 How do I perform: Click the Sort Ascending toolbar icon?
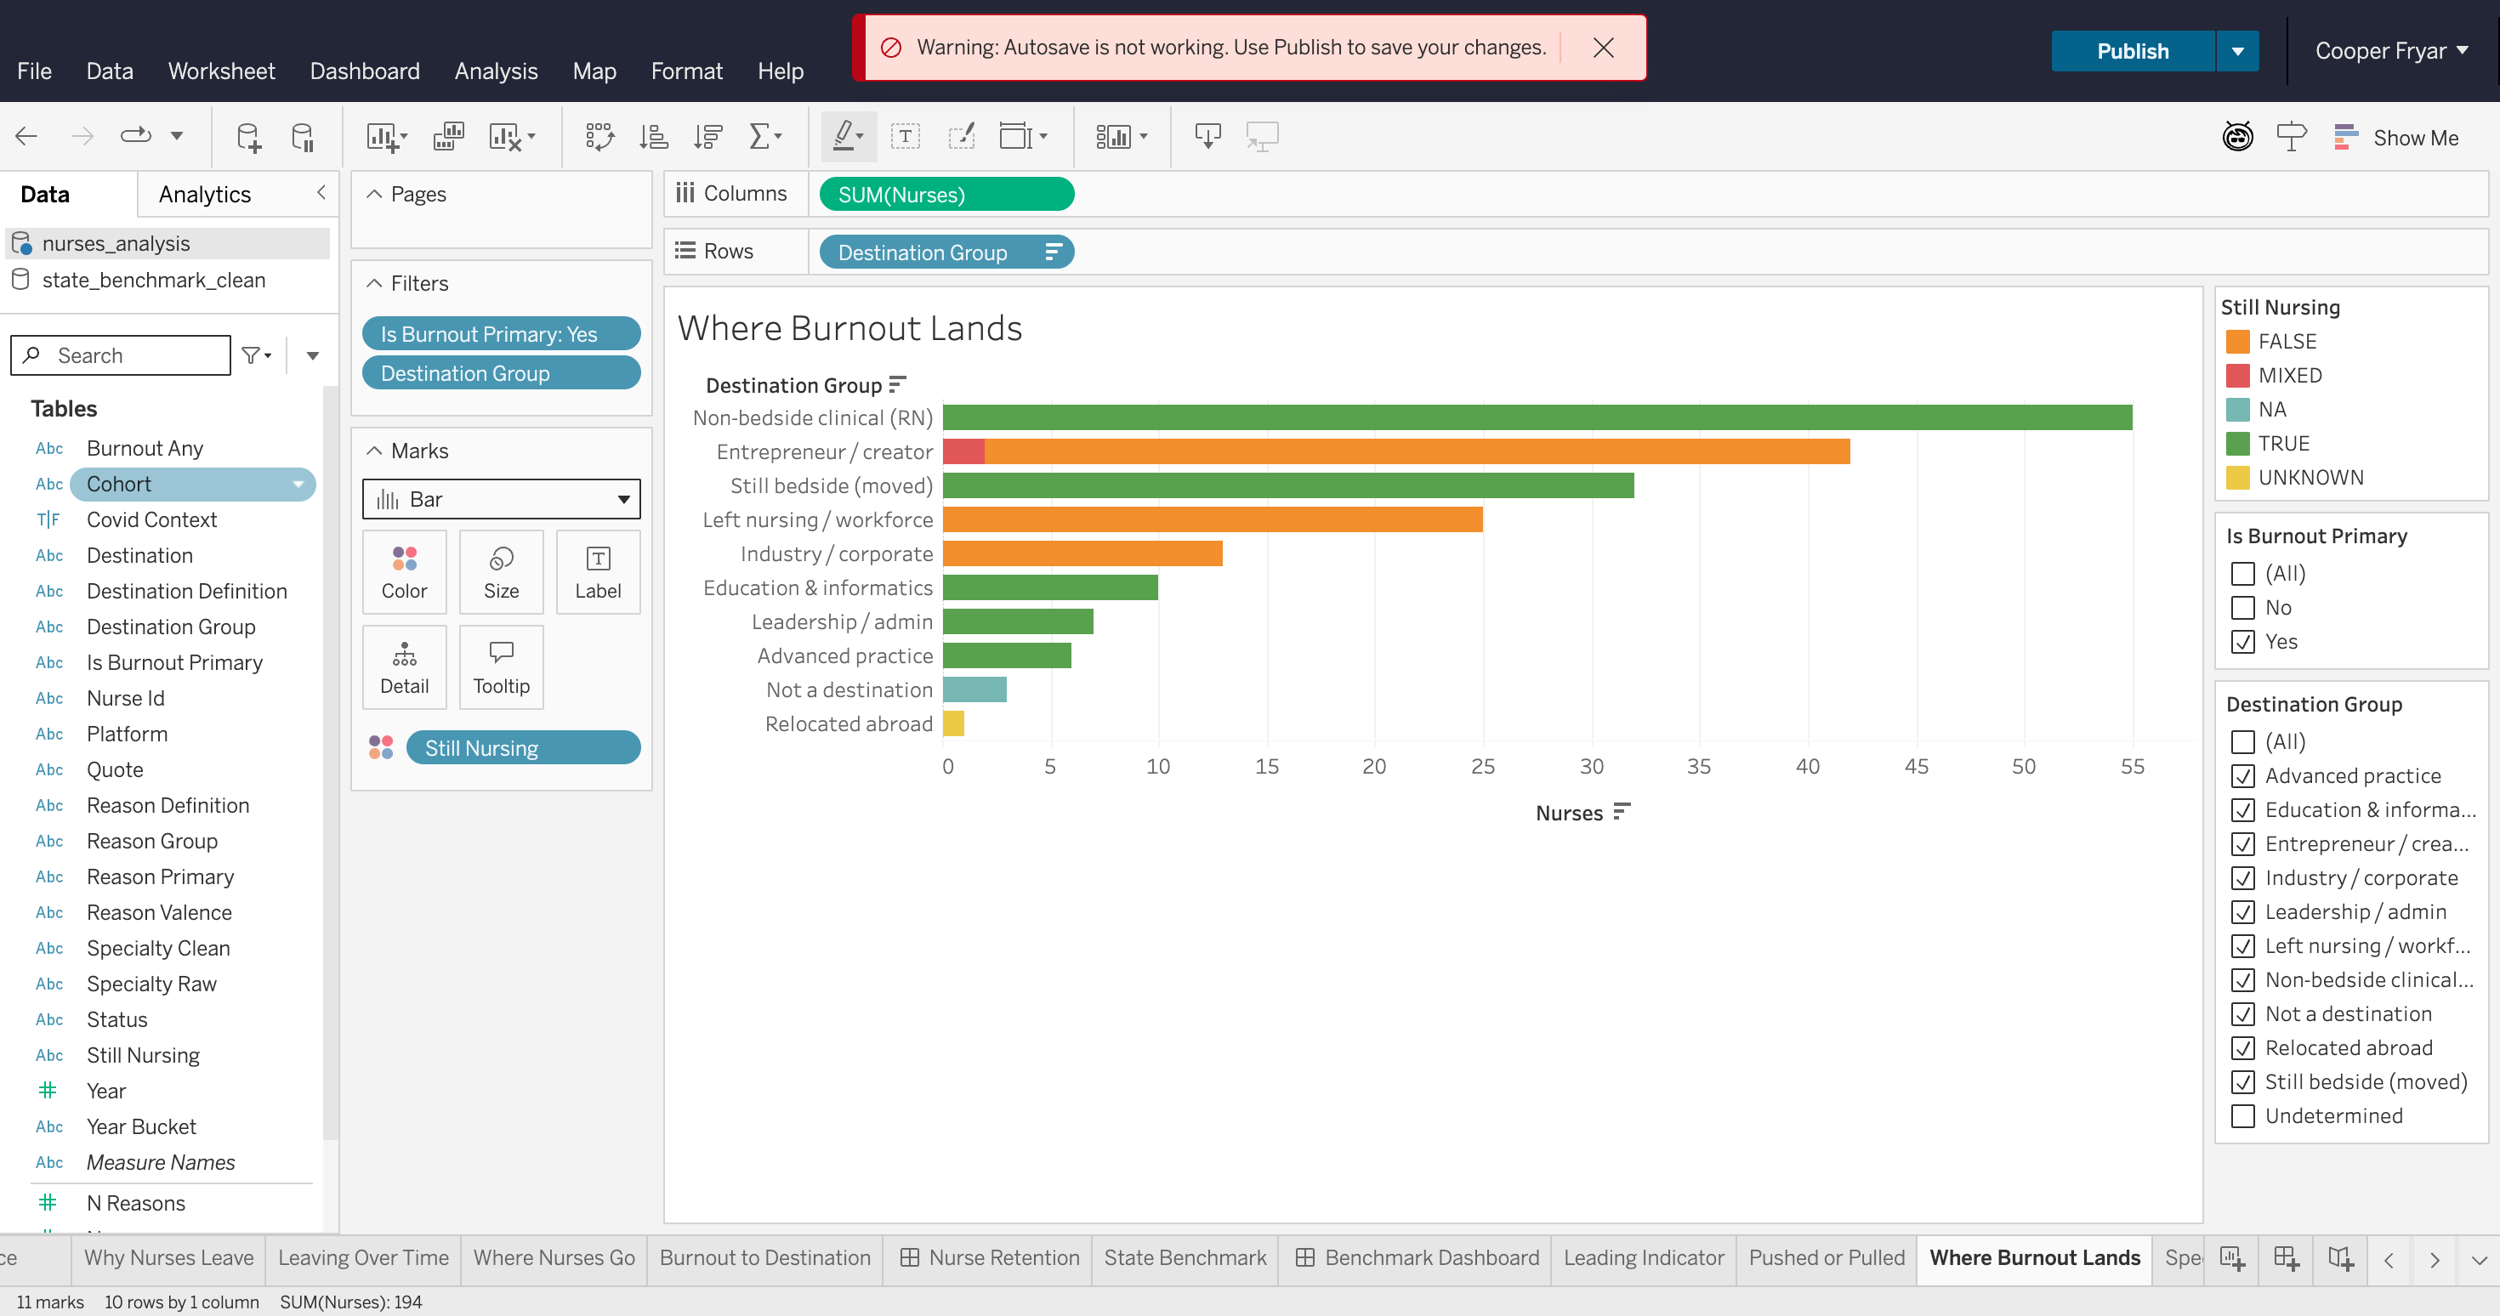tap(653, 137)
